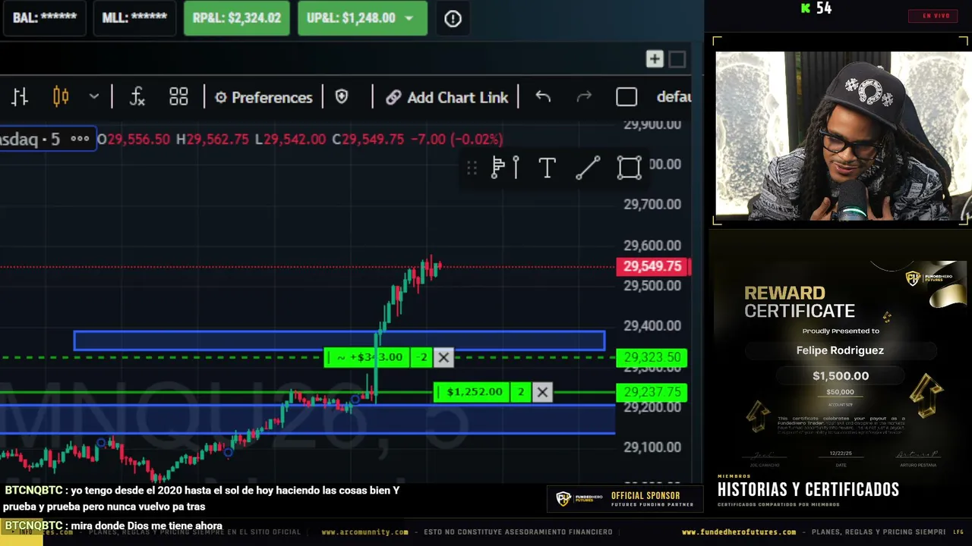
Task: Open the four-square chart layout grid
Action: 178,97
